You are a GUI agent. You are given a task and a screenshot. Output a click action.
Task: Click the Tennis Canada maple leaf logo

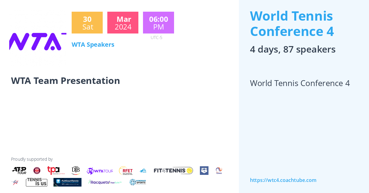[x=37, y=171]
